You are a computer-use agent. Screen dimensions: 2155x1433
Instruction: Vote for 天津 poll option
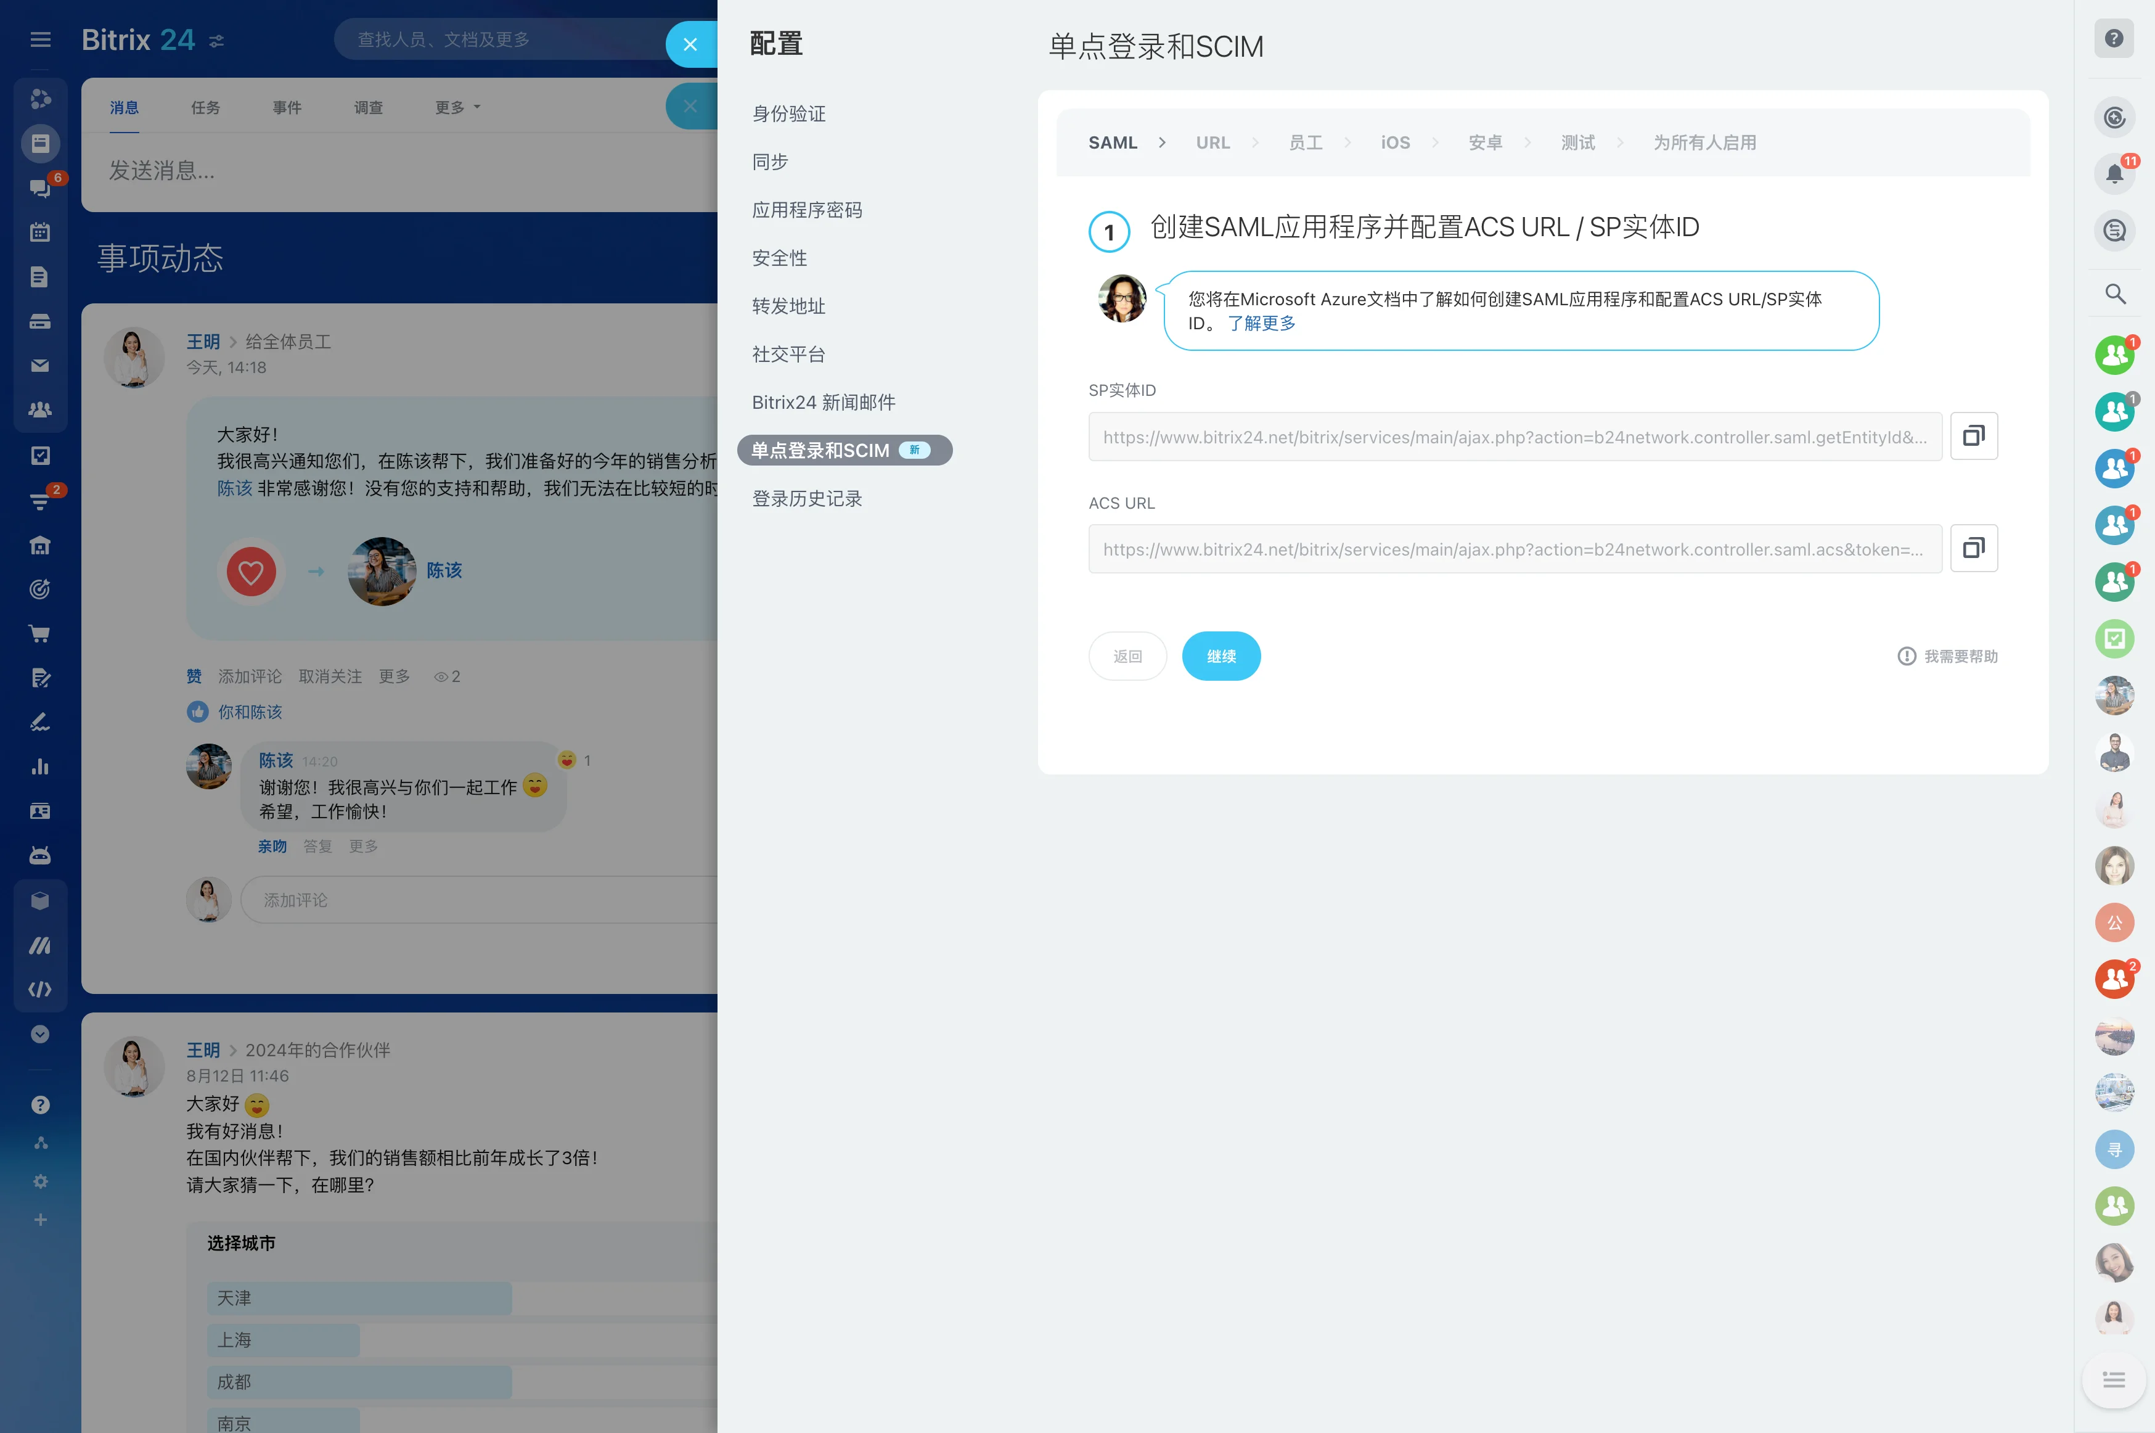461,1298
